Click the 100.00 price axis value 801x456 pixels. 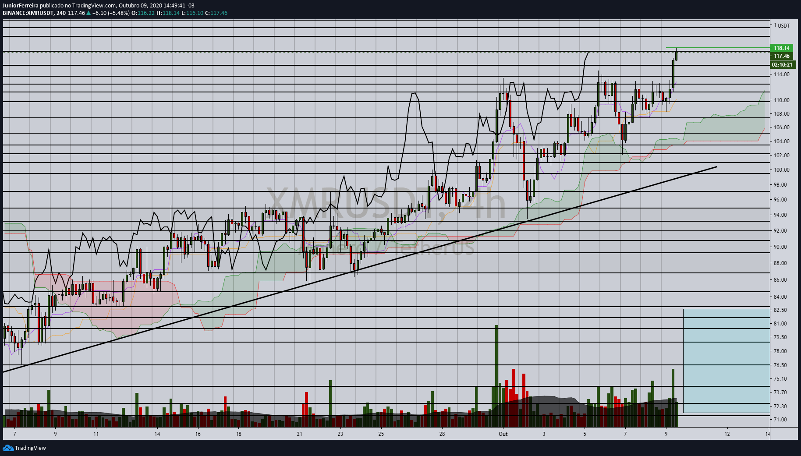tap(782, 170)
